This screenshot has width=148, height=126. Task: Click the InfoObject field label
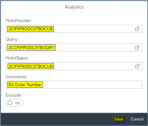[18, 58]
